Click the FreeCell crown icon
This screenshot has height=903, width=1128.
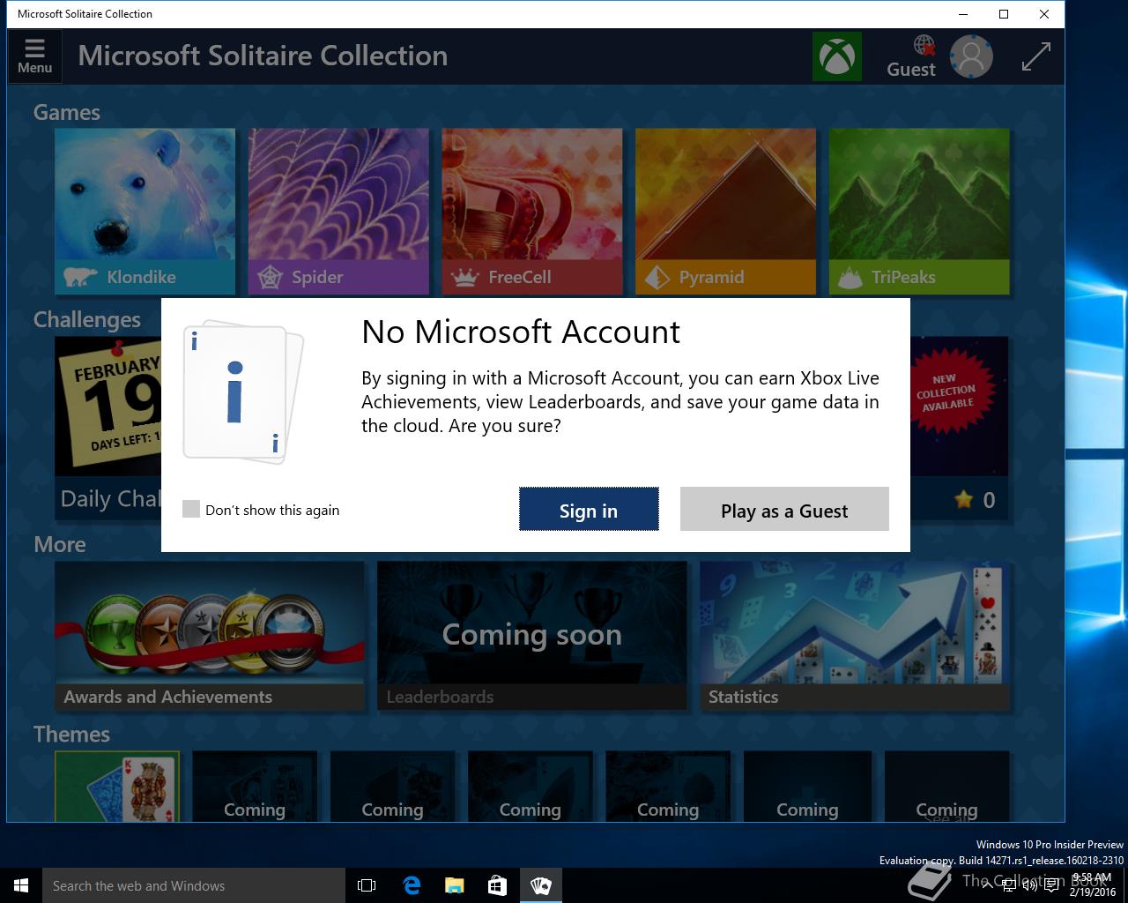point(464,279)
